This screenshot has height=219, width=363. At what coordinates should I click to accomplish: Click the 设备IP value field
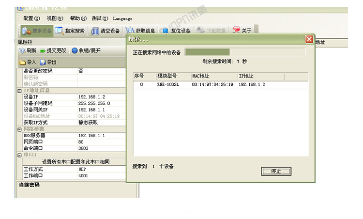(x=102, y=97)
